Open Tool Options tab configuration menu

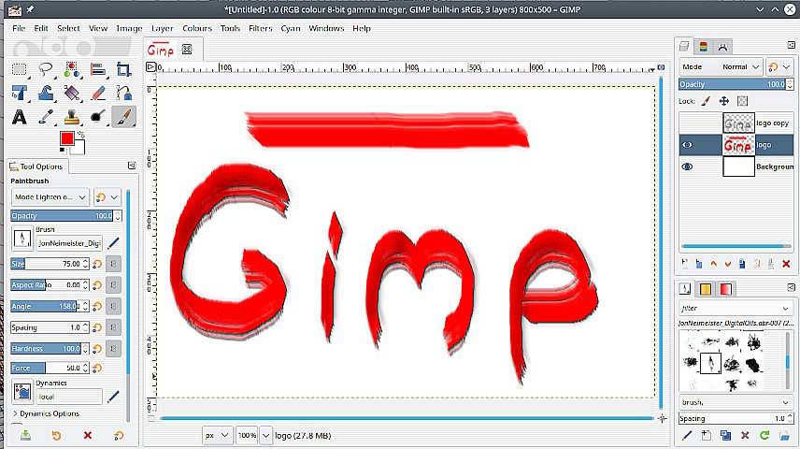click(x=132, y=166)
